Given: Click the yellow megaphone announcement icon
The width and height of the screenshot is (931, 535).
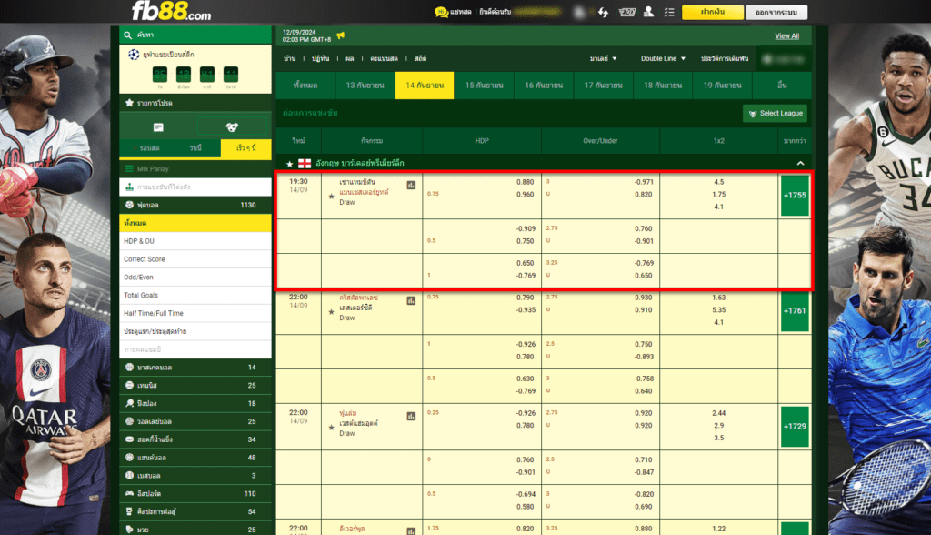Looking at the screenshot, I should pos(341,35).
